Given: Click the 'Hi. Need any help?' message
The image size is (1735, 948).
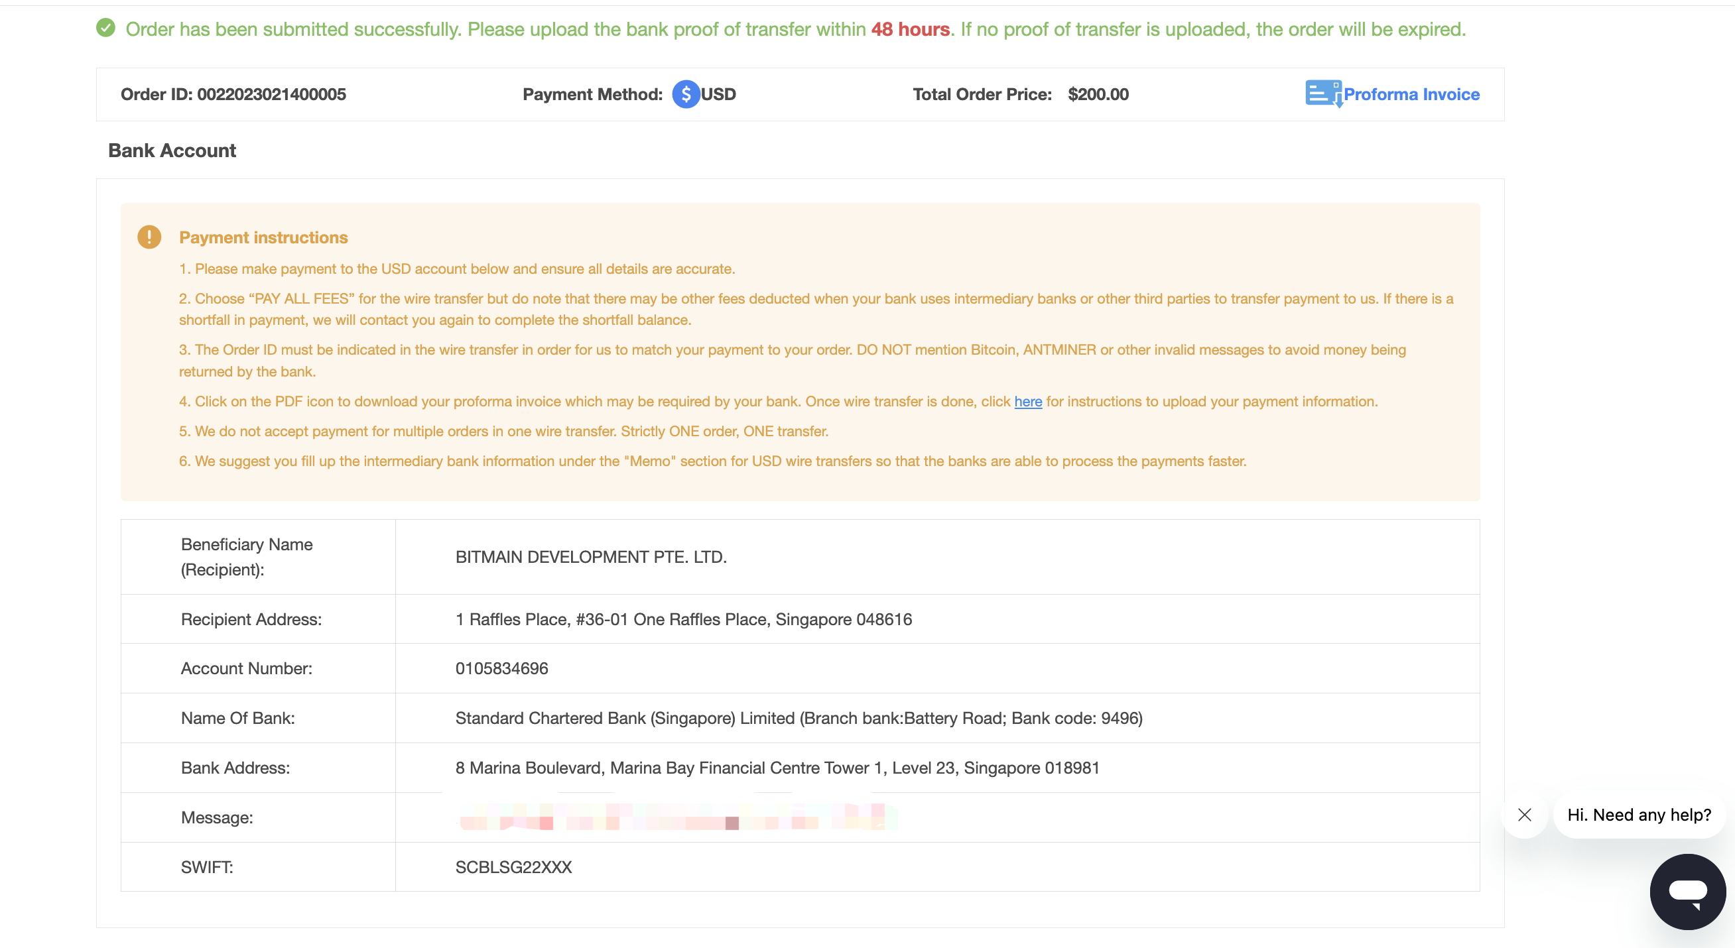Looking at the screenshot, I should (x=1639, y=815).
